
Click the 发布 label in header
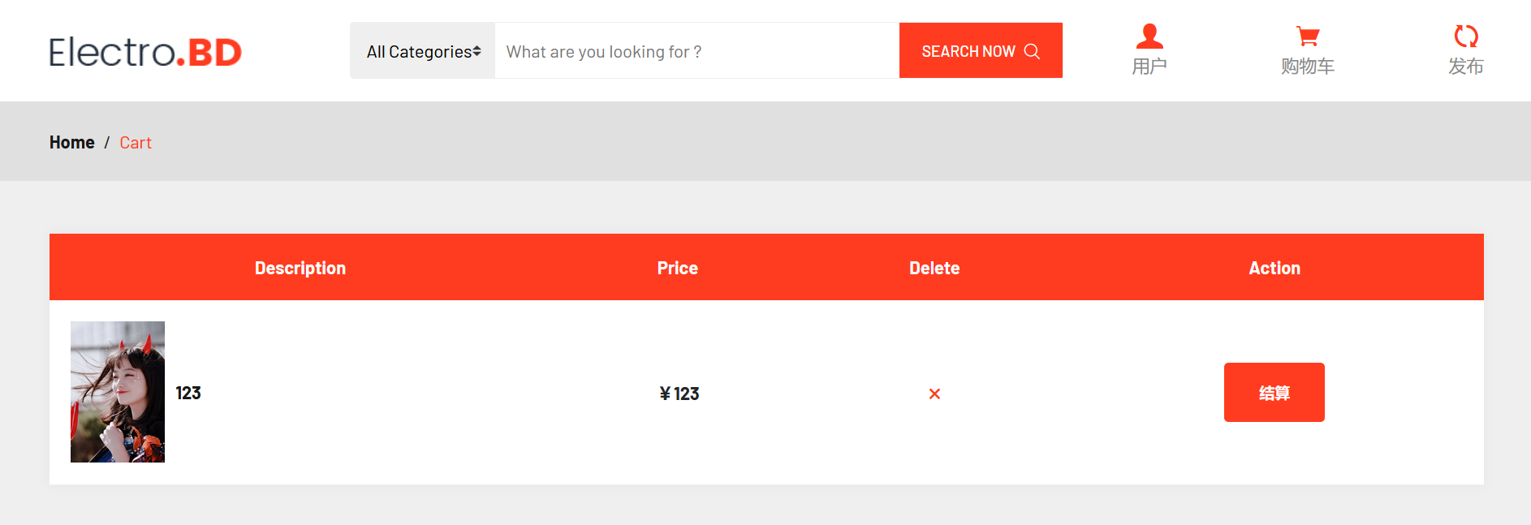[1466, 67]
